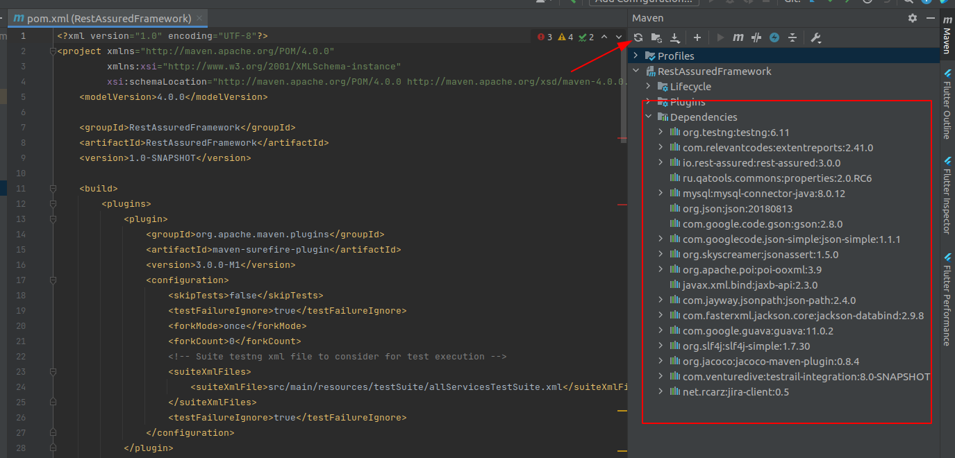This screenshot has width=955, height=458.
Task: Download sources and documentation
Action: 674,37
